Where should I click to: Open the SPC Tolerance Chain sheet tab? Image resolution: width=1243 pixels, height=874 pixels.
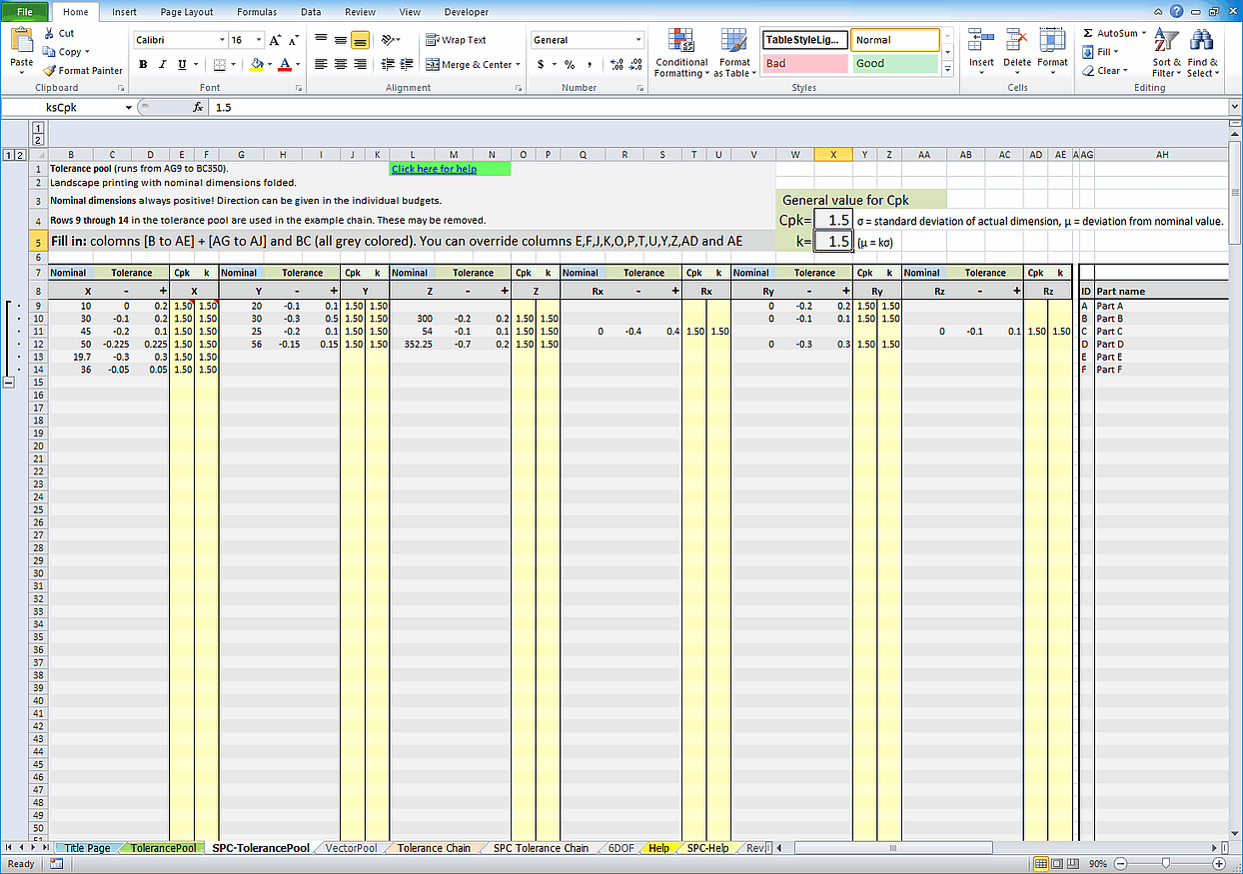click(x=541, y=848)
